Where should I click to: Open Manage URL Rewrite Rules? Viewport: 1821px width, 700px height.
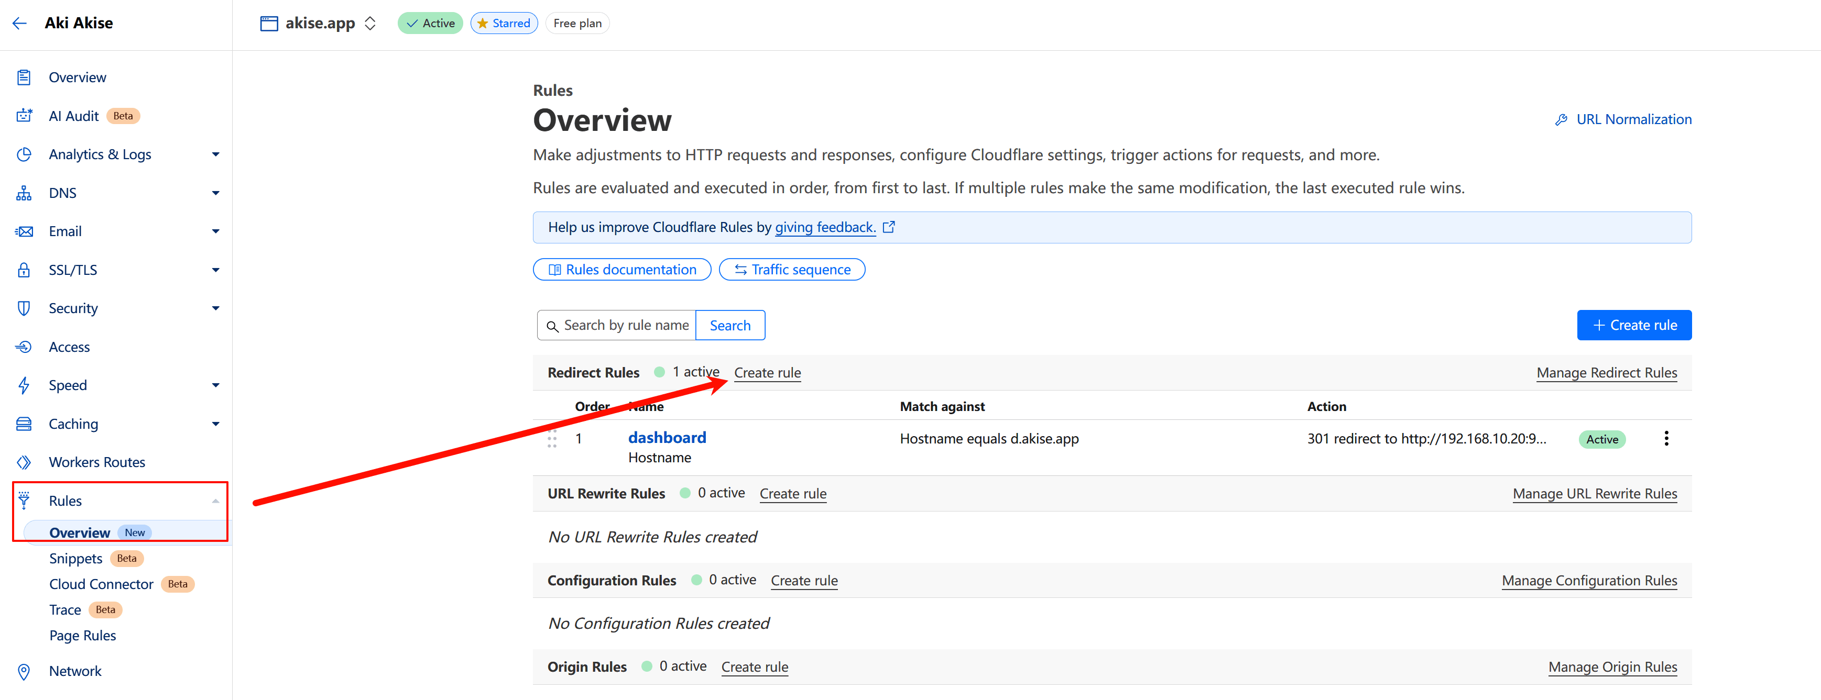click(x=1595, y=494)
